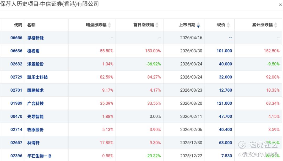The width and height of the screenshot is (283, 161).
Task: Select first-day change 0.00%
Action: click(x=155, y=116)
